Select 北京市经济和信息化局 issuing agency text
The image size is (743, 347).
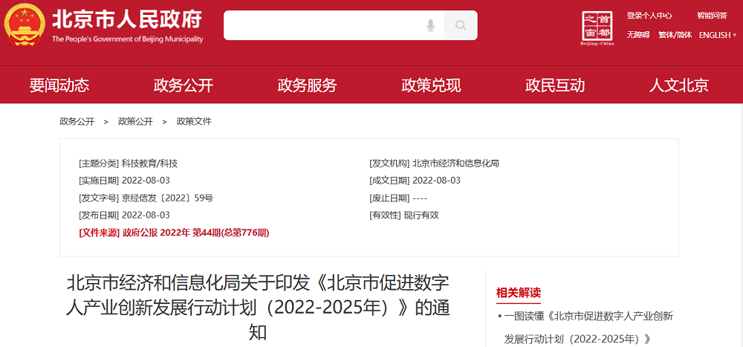(456, 163)
